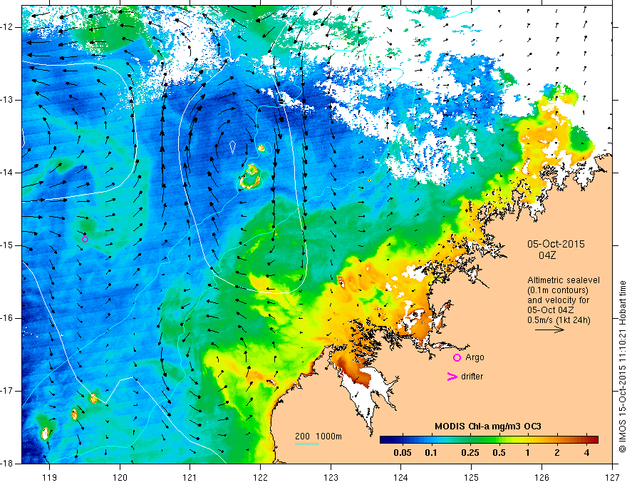Screen dimensions: 627x485
Task: Click the '(0.1m contours)' caption line
Action: 558,290
